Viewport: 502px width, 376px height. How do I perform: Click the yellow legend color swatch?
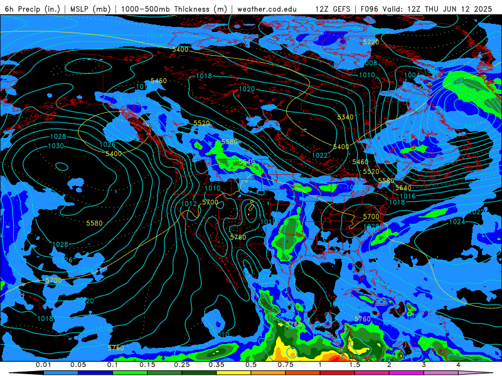pyautogui.click(x=233, y=373)
